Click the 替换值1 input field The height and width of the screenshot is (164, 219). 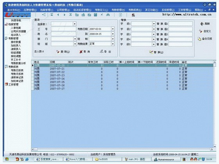[181, 24]
